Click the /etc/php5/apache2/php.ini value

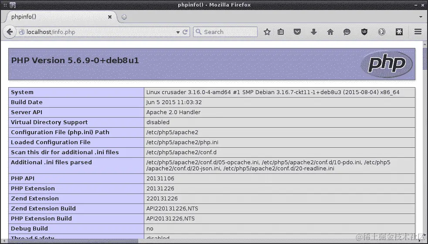(x=182, y=142)
